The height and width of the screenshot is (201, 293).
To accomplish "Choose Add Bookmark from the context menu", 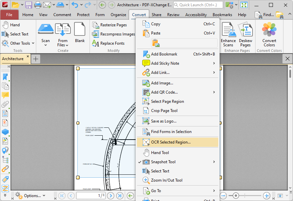I will pos(177,54).
